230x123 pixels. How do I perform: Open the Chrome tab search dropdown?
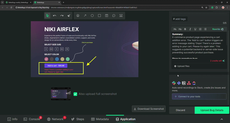tap(3, 2)
